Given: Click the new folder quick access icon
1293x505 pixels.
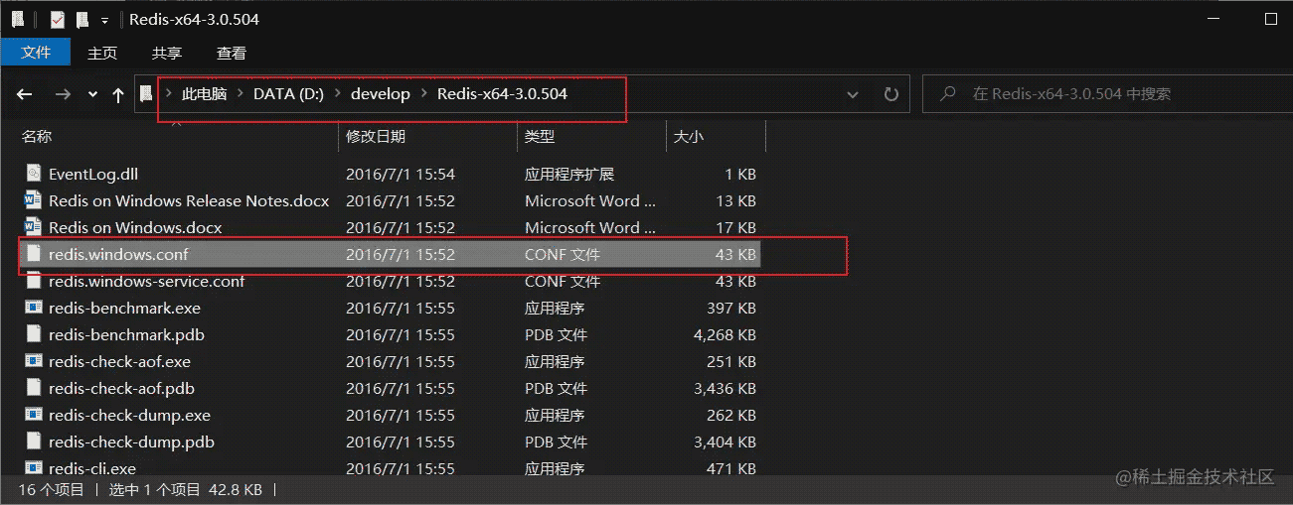Looking at the screenshot, I should click(x=81, y=19).
